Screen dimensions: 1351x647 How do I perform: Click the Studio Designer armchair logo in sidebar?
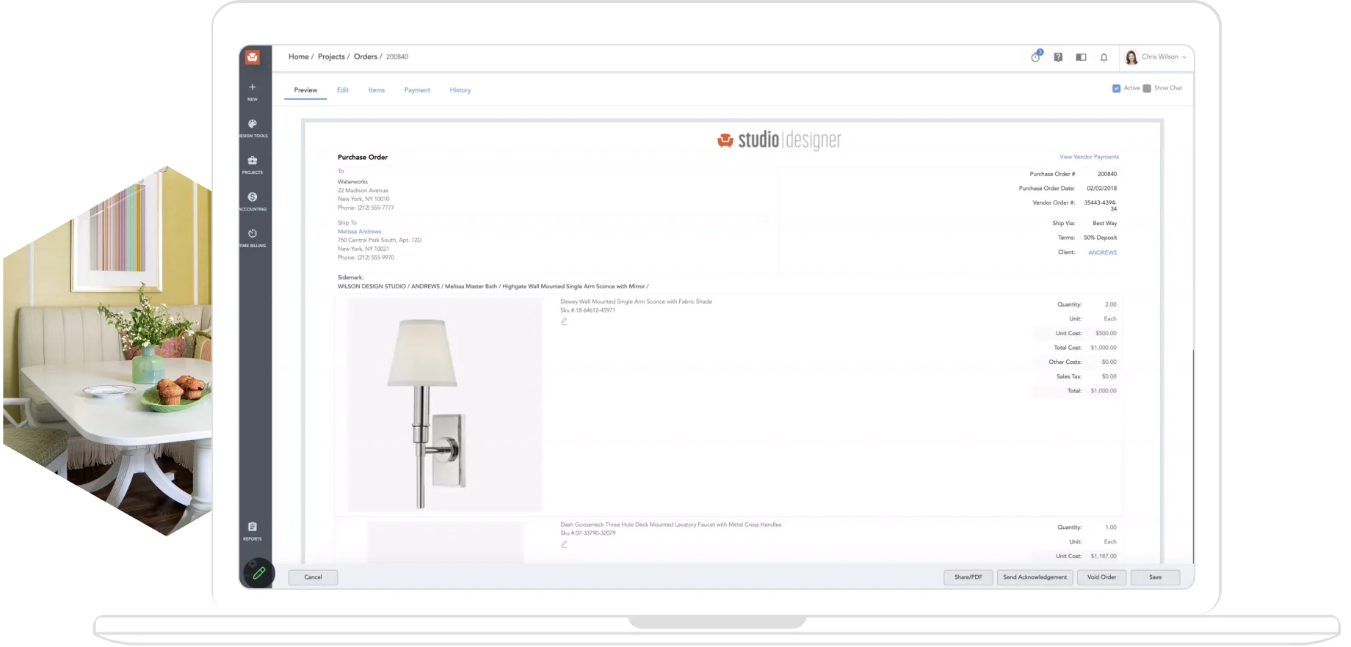click(x=253, y=57)
